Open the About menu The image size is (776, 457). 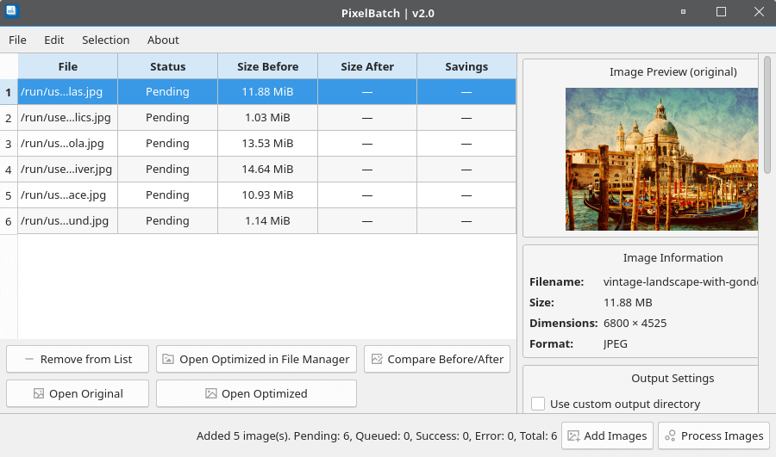coord(163,40)
